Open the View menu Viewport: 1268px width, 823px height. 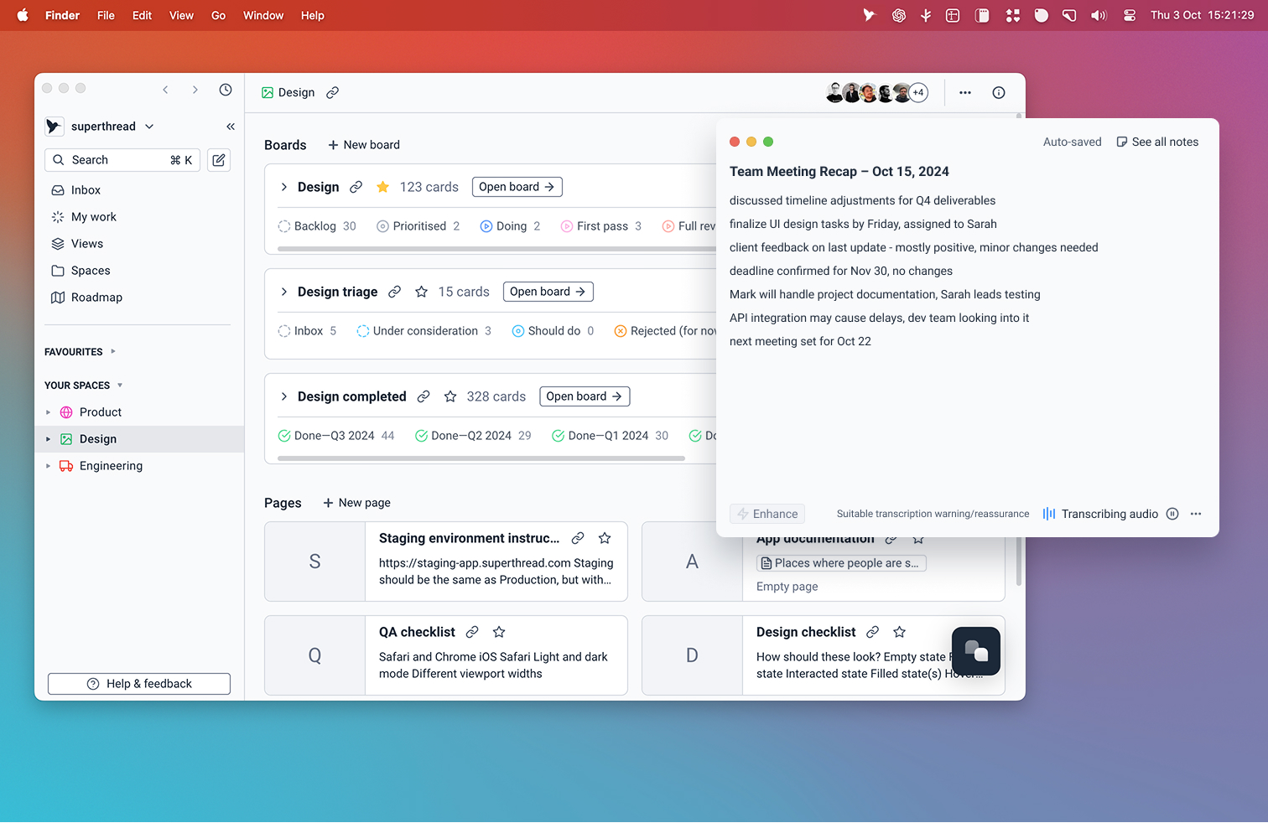click(x=181, y=15)
